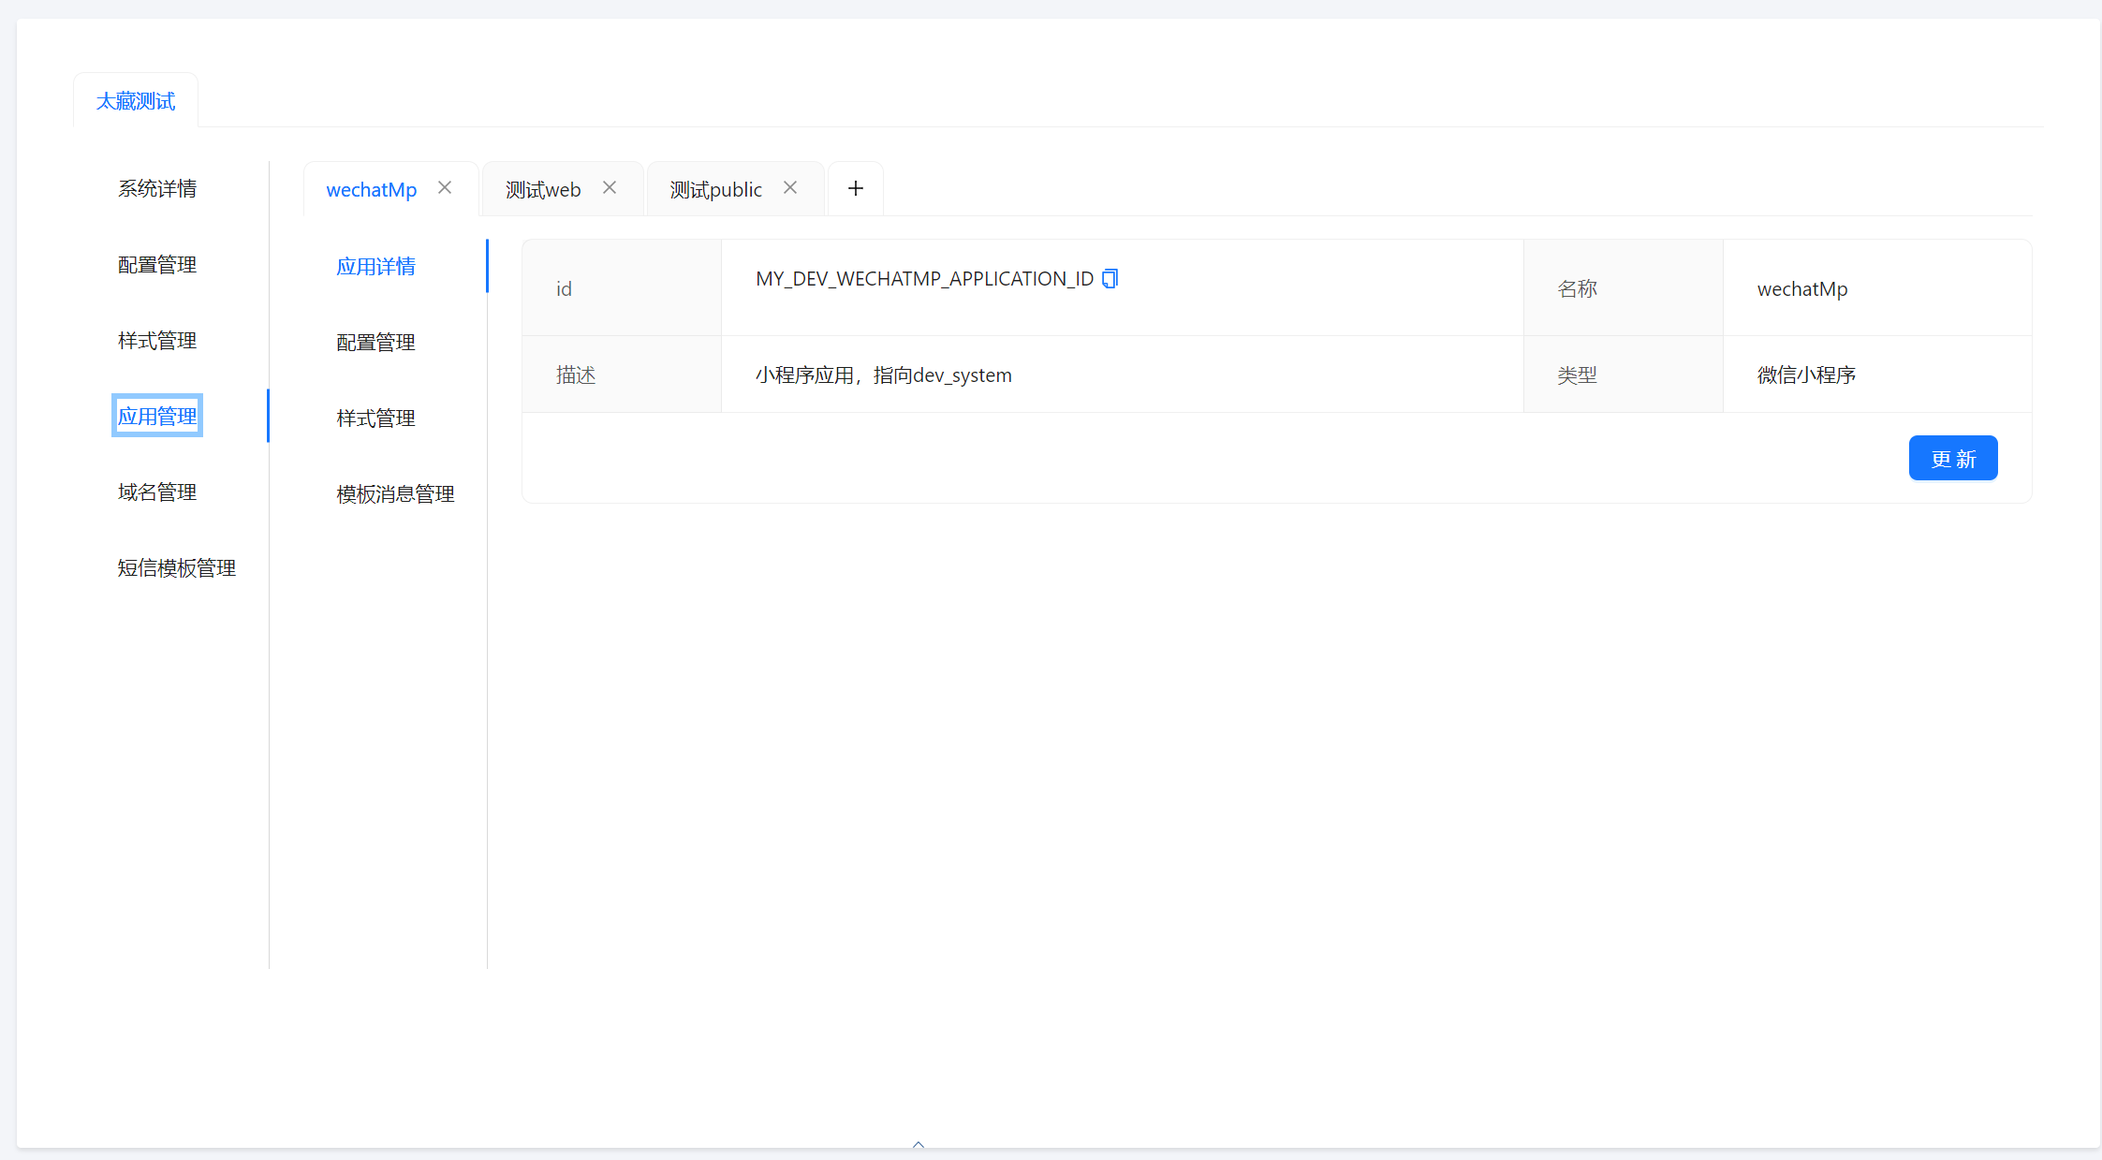Open 系统详情 in left sidebar
This screenshot has width=2102, height=1160.
pyautogui.click(x=157, y=188)
